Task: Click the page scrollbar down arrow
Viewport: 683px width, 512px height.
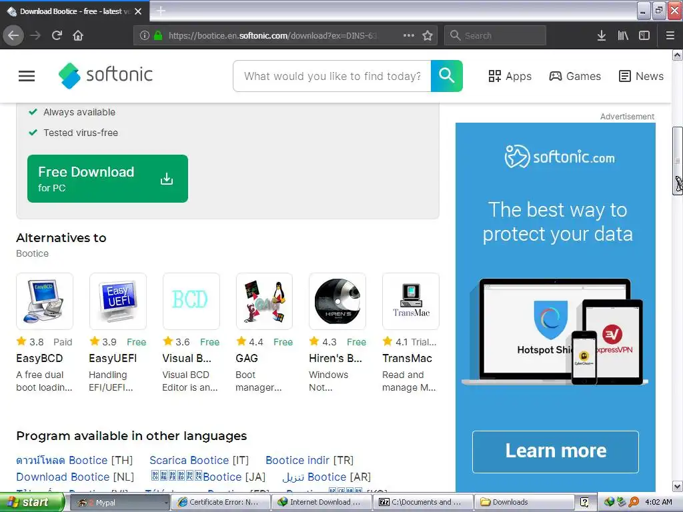Action: (x=677, y=486)
